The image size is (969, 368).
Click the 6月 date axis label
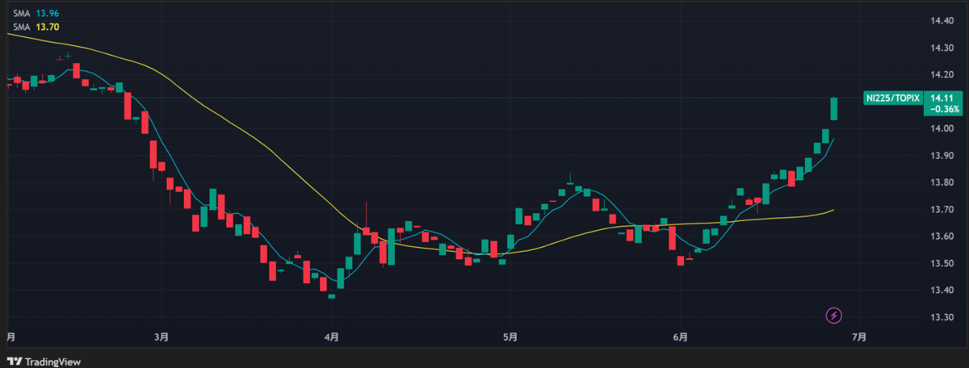(680, 336)
